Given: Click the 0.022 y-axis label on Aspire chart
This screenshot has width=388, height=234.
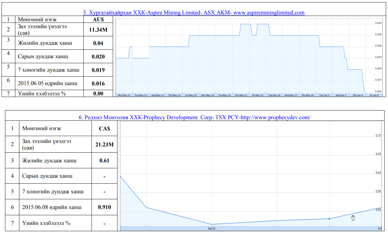Looking at the screenshot, I should pos(378,23).
